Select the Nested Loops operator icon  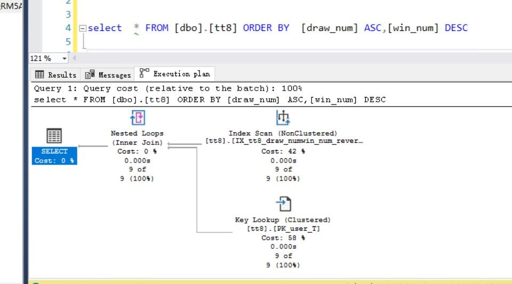click(137, 118)
